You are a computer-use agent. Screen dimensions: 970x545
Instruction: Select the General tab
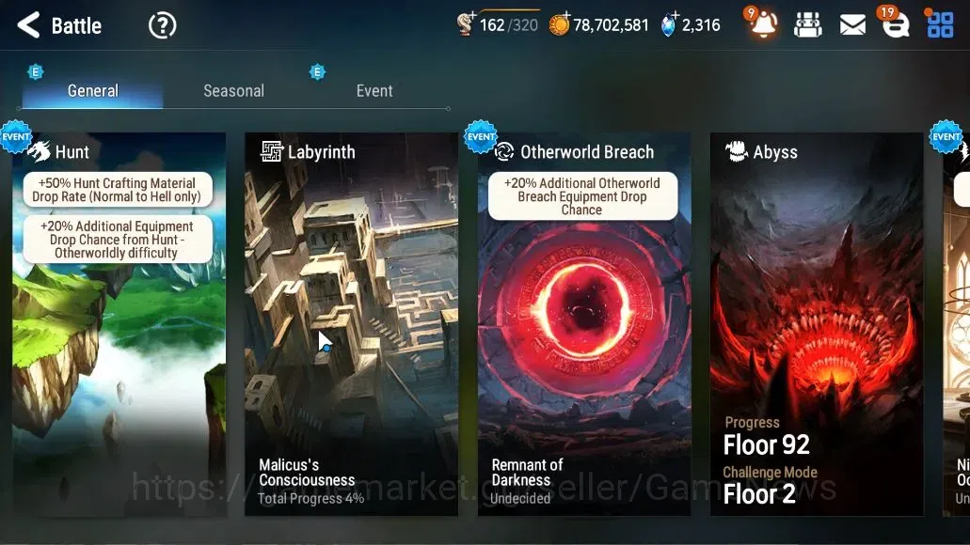93,91
